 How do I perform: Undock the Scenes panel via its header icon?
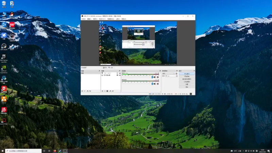pos(99,71)
